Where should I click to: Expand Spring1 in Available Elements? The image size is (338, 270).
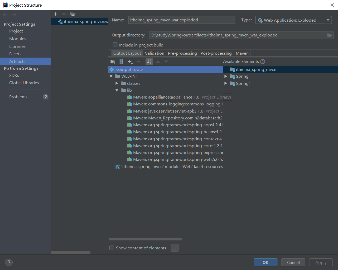226,83
